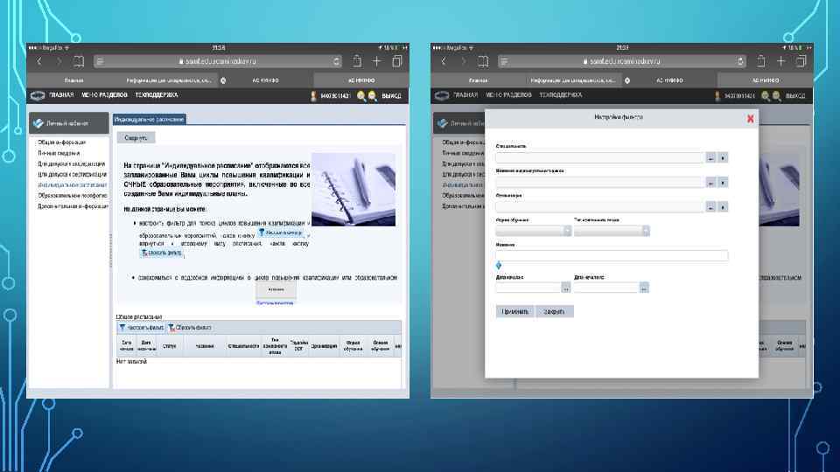This screenshot has width=840, height=472.
Task: Select the first Safari tab in left screenshot
Action: (x=73, y=80)
